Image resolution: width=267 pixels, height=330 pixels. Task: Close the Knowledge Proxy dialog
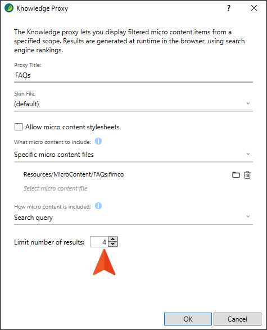[x=254, y=8]
